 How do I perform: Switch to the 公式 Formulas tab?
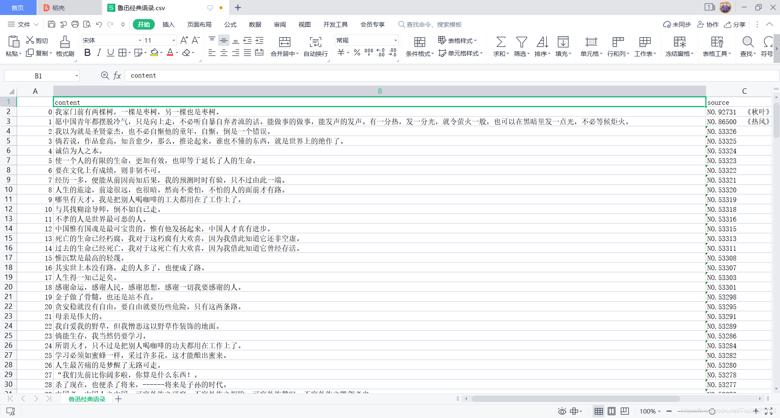pos(230,24)
